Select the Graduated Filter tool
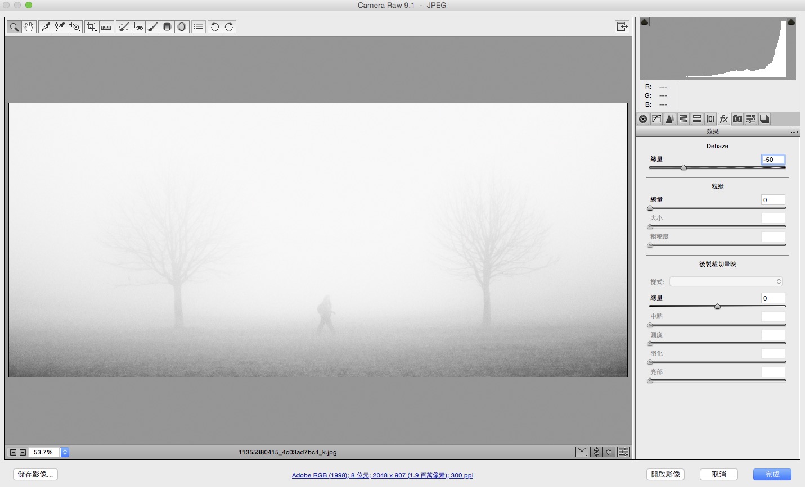The width and height of the screenshot is (805, 487). [x=167, y=27]
